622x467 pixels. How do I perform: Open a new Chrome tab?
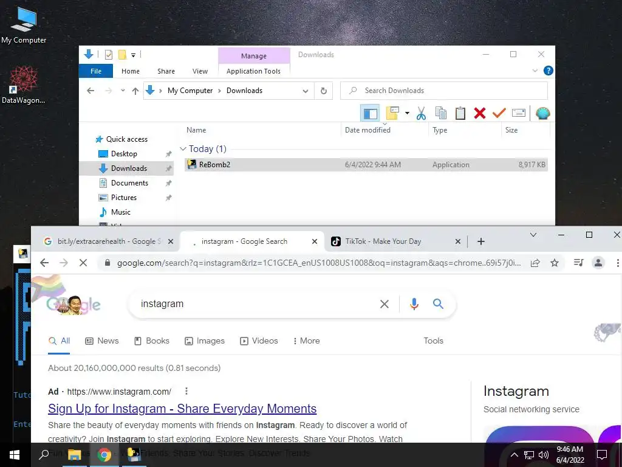(481, 241)
